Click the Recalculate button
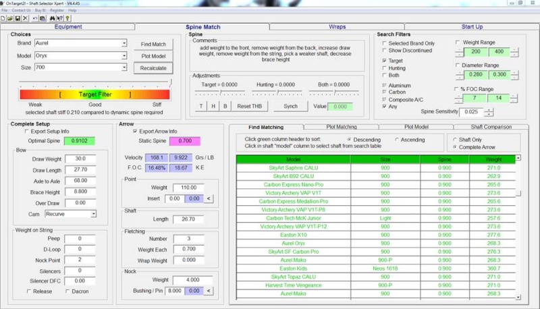This screenshot has height=309, width=540. (153, 67)
